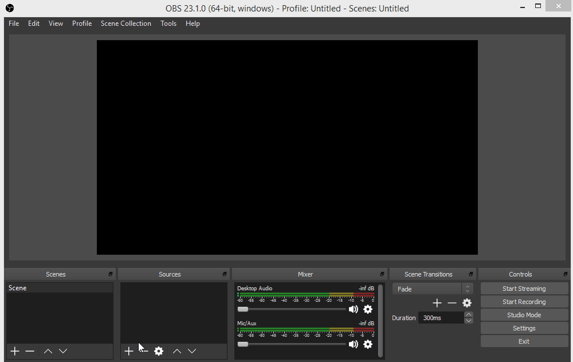The height and width of the screenshot is (362, 573).
Task: Remove source with Sources minus icon
Action: click(x=144, y=351)
